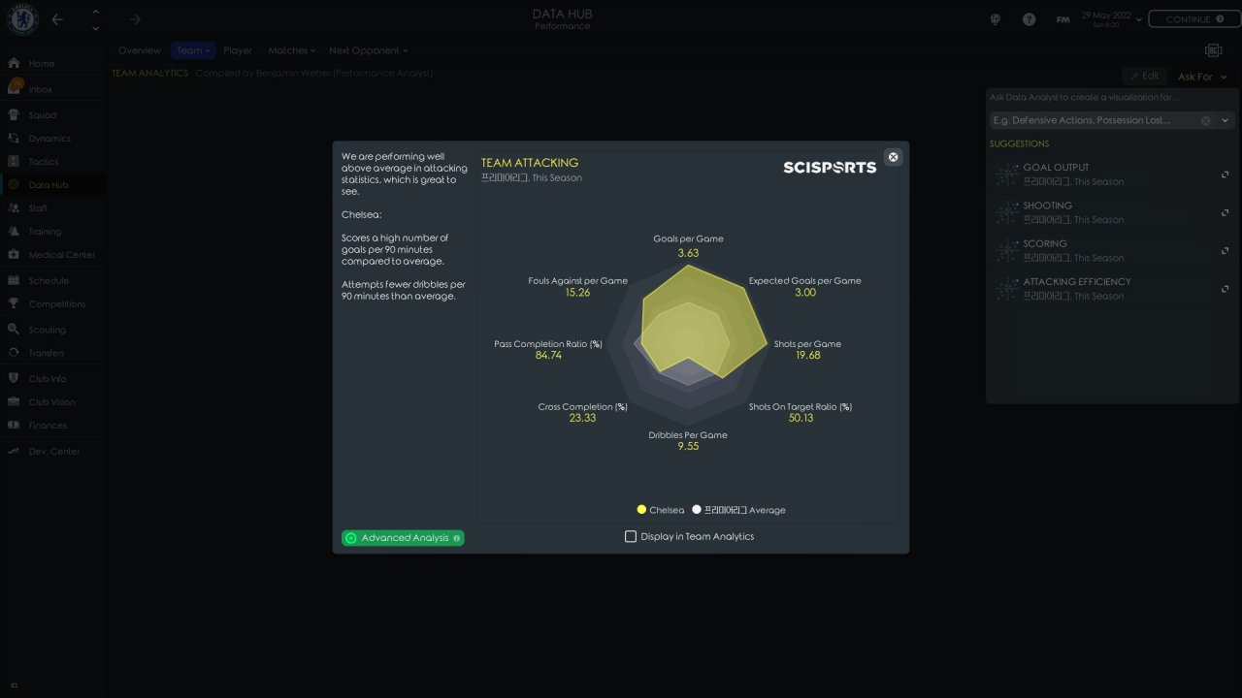The image size is (1242, 698).
Task: Click the history up/down chevrons
Action: point(95,19)
